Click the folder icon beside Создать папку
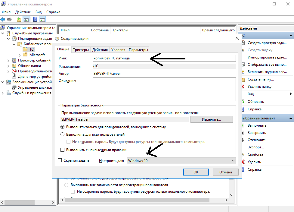Image resolution: width=294 pixels, height=212 pixels. (x=243, y=79)
